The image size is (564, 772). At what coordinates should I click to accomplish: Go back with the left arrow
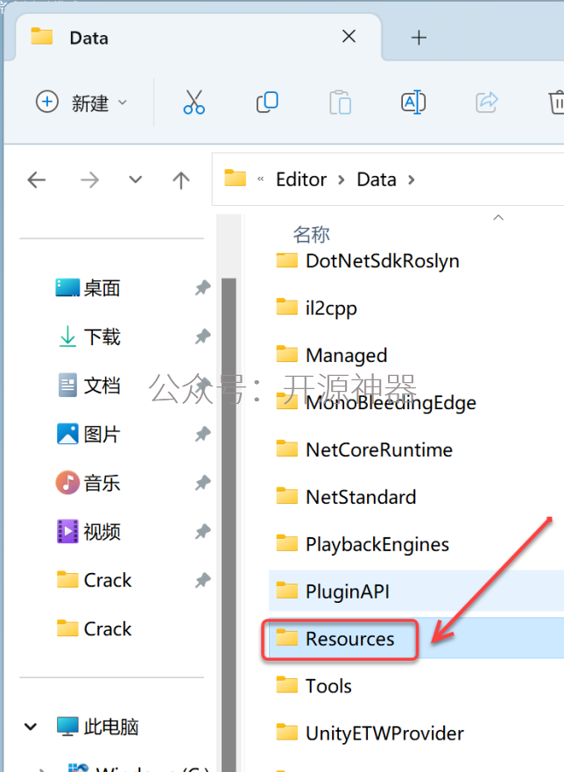click(37, 181)
